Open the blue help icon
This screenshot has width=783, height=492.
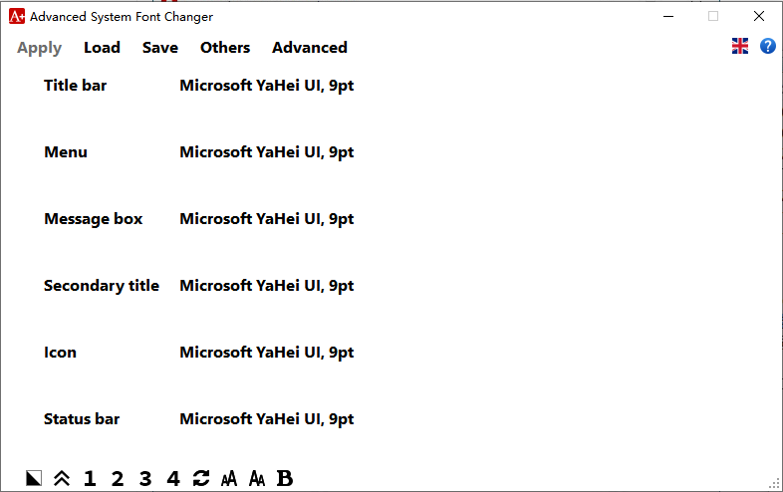(x=768, y=46)
